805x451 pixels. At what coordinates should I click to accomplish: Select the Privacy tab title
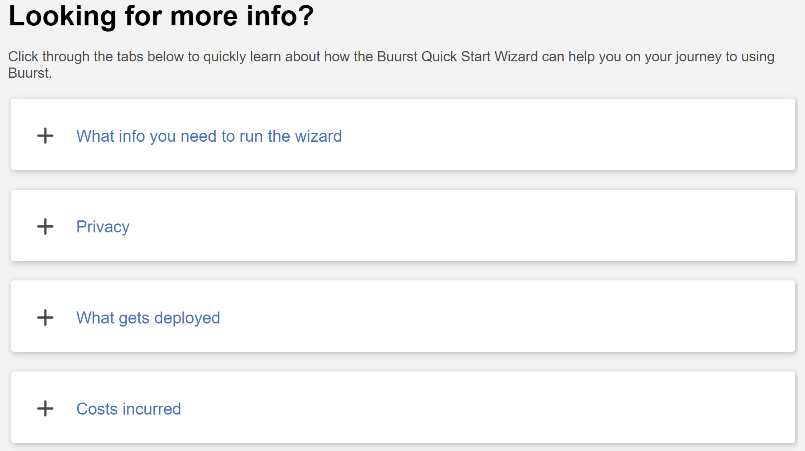[x=103, y=227]
